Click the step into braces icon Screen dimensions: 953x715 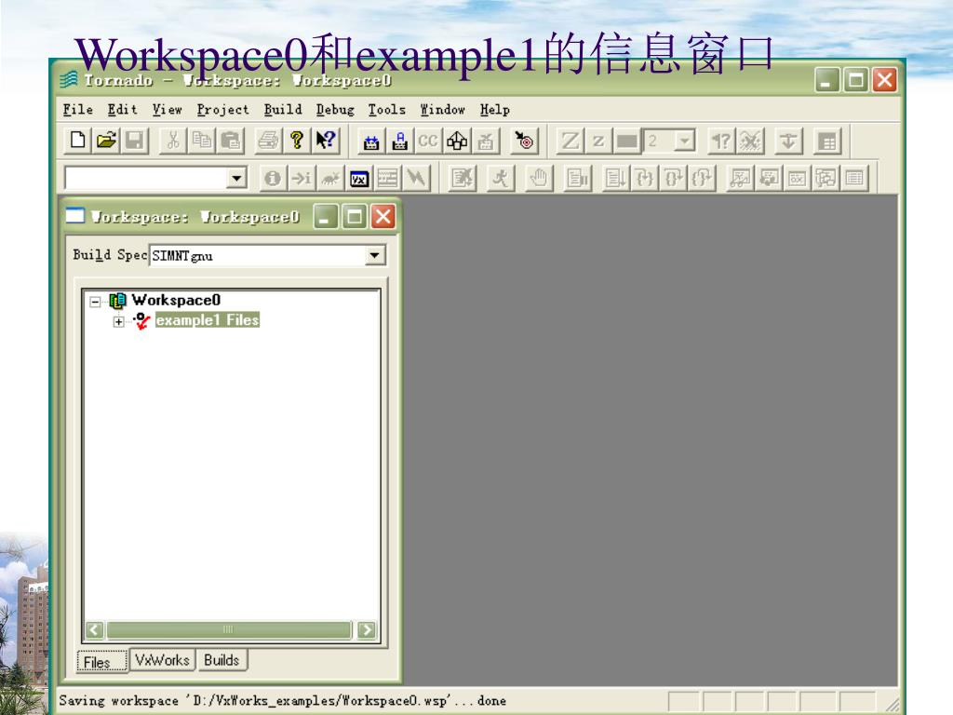[x=644, y=178]
